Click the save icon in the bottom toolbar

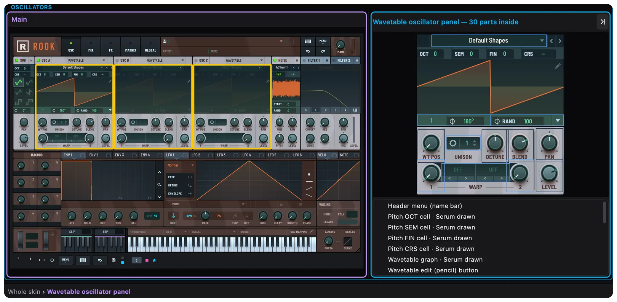click(x=113, y=260)
